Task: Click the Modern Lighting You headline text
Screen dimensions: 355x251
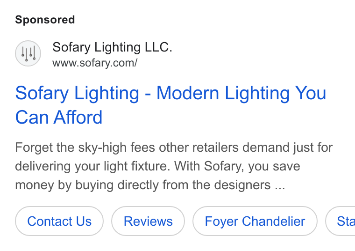Action: (x=241, y=93)
